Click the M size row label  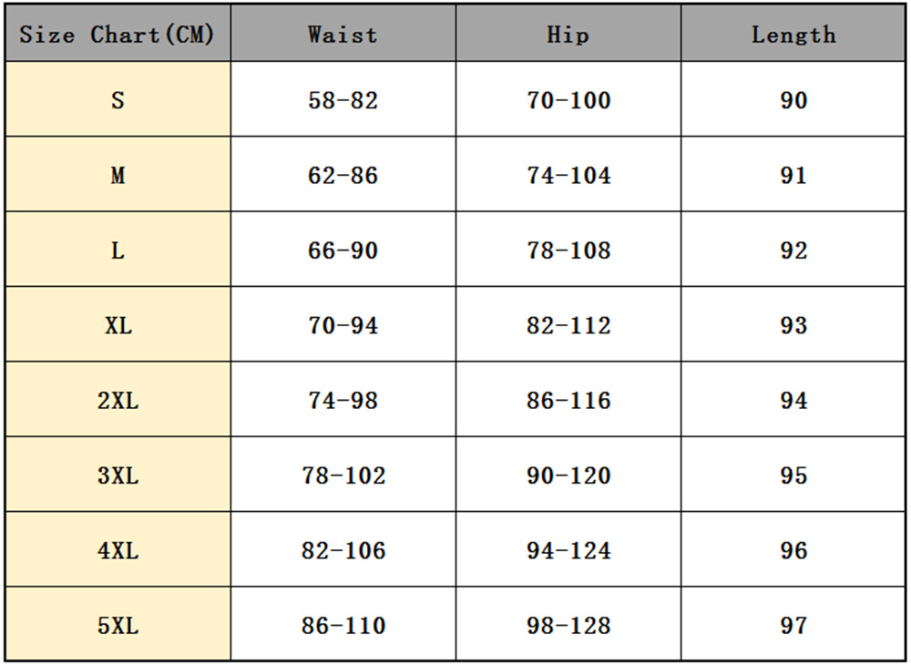tap(118, 175)
